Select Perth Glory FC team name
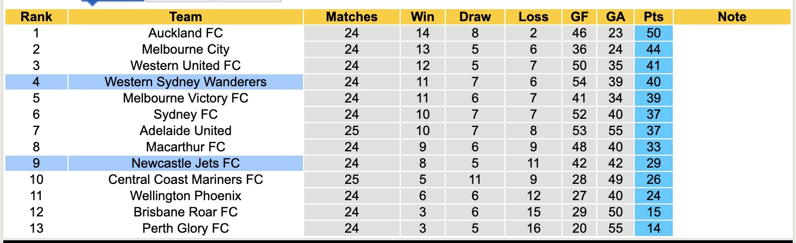The image size is (796, 243). (x=185, y=228)
